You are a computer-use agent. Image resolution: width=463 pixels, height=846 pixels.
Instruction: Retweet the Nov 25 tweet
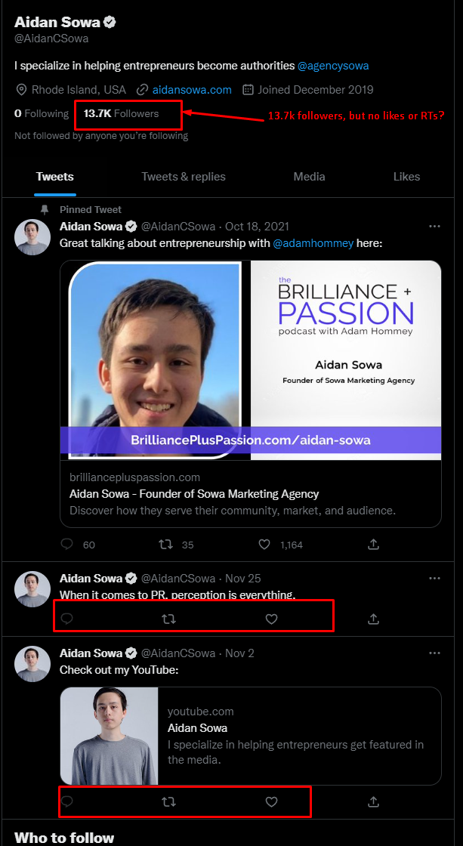(169, 619)
